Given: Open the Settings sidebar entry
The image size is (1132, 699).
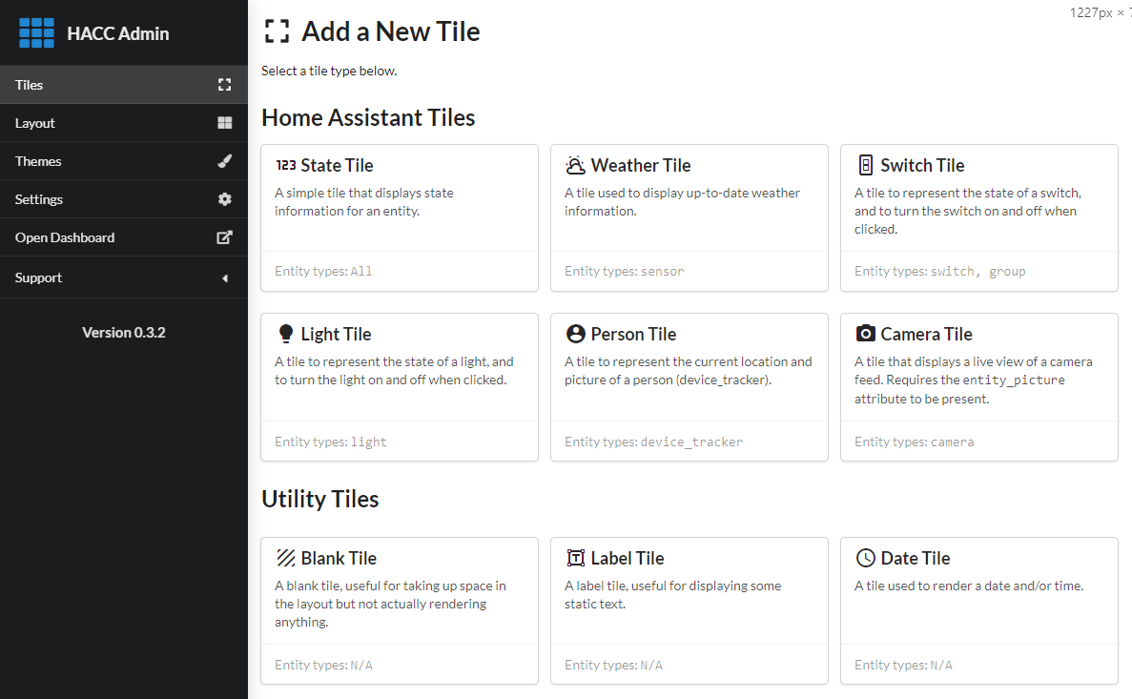Looking at the screenshot, I should (x=39, y=199).
